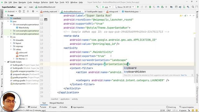Viewport: 199px width, 112px height.
Task: Open the Profiler tool window
Action: 63,107
